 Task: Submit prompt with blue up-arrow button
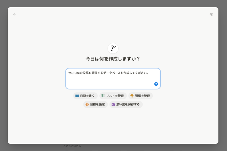(156, 84)
